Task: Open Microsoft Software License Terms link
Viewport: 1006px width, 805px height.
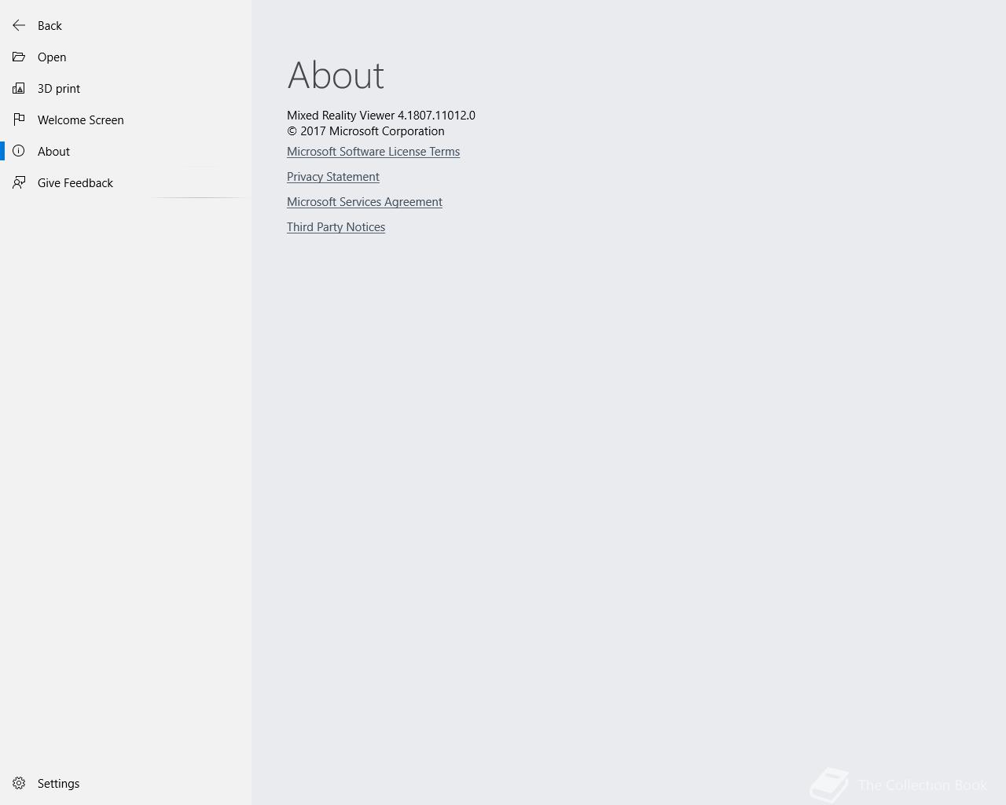Action: pyautogui.click(x=373, y=152)
